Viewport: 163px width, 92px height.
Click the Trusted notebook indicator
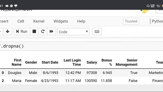(x=131, y=21)
